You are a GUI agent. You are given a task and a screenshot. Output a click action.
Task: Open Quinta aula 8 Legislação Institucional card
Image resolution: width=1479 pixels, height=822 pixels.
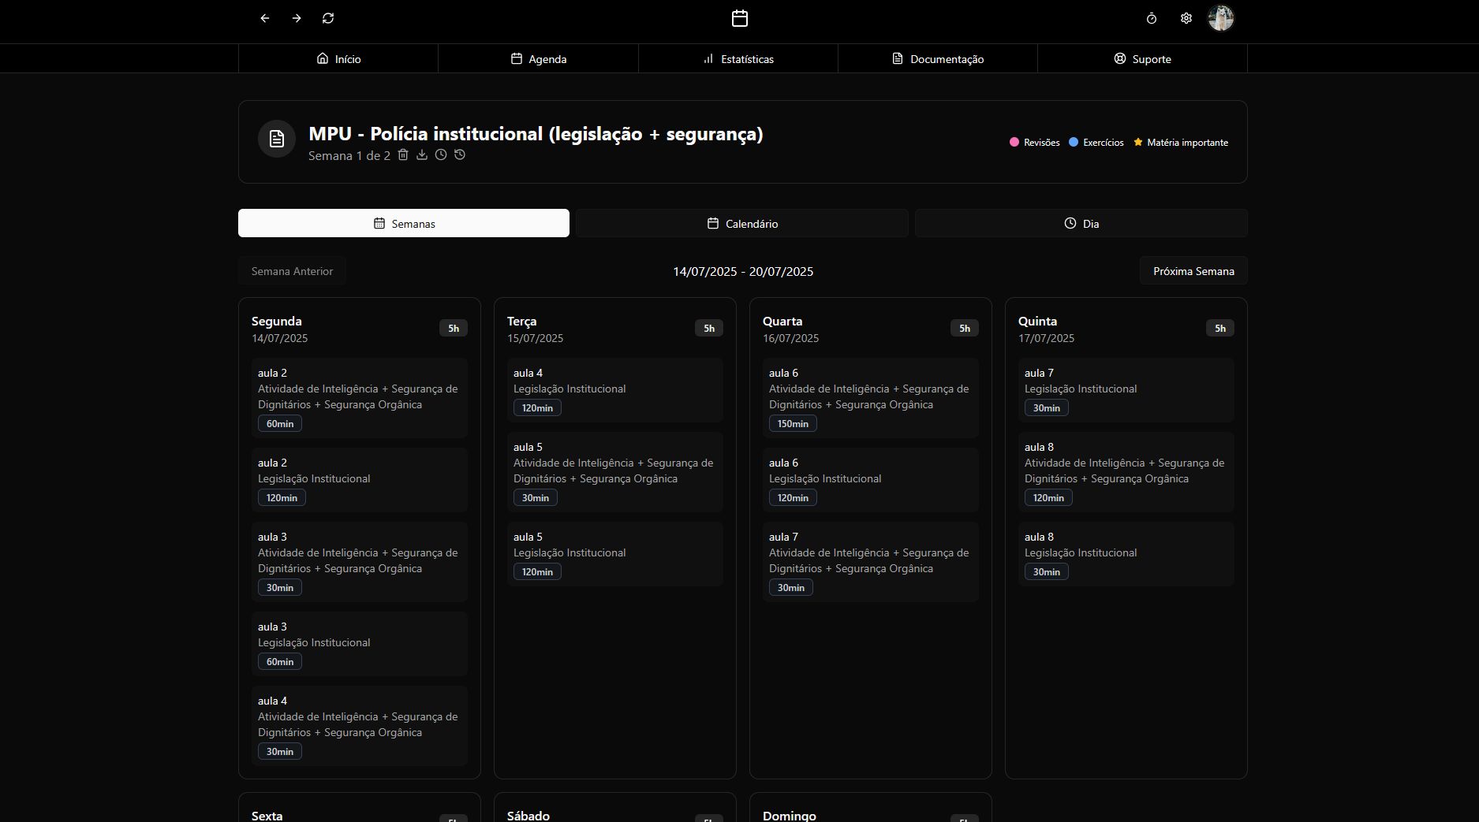pyautogui.click(x=1126, y=554)
